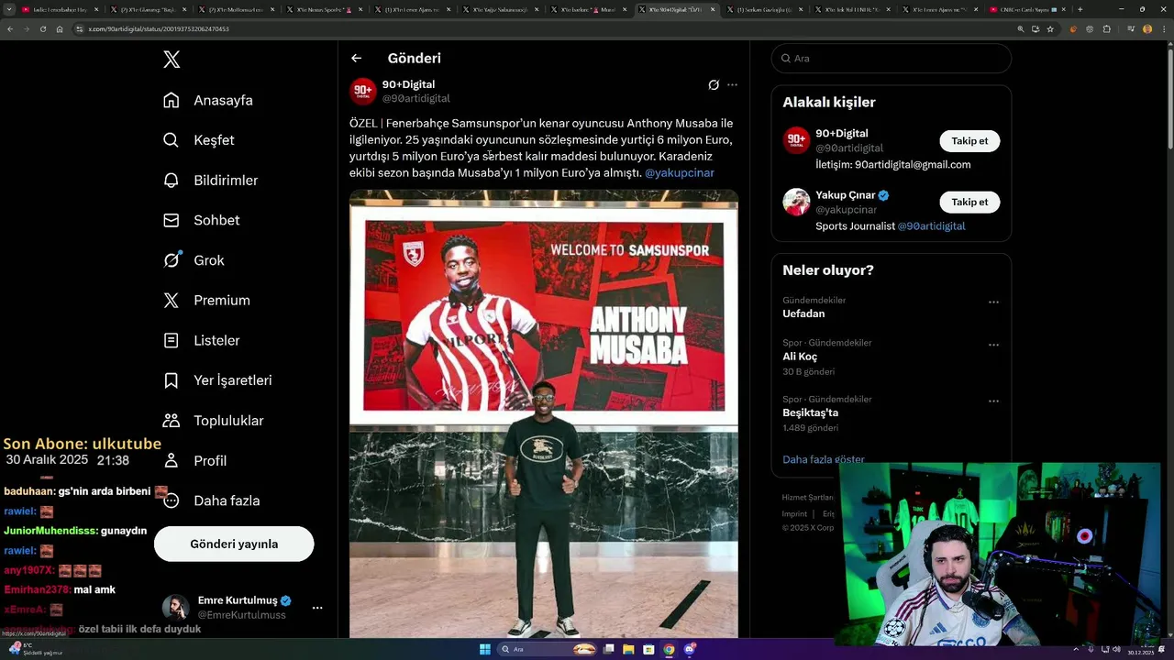Open Daha fazla menu

pyautogui.click(x=211, y=500)
